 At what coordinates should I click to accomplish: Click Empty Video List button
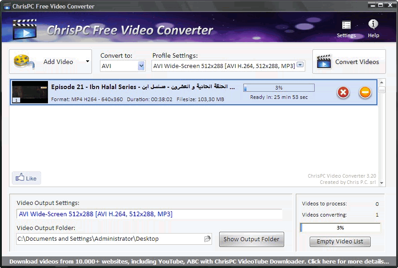pyautogui.click(x=340, y=242)
